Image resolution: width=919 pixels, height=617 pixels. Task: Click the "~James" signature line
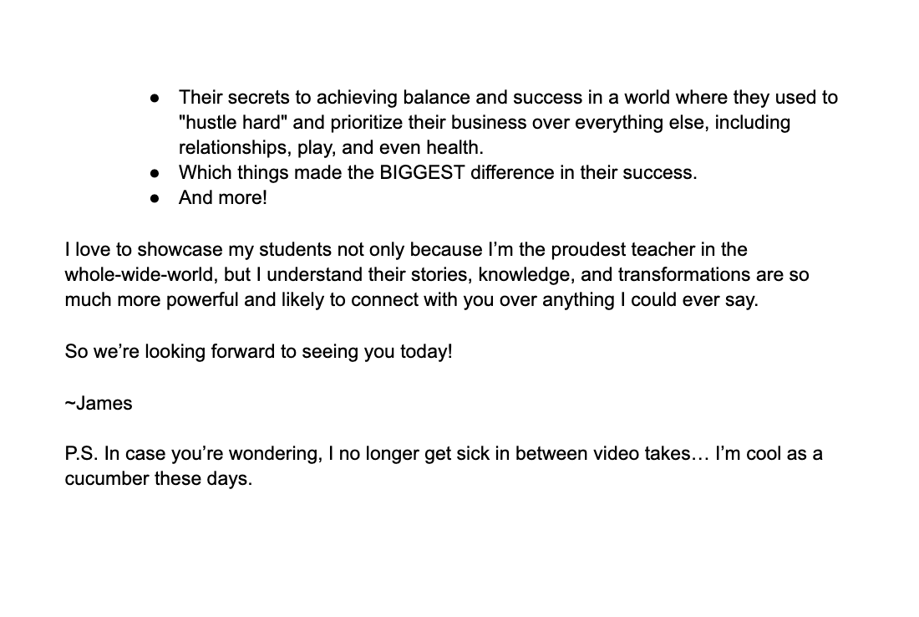[99, 404]
